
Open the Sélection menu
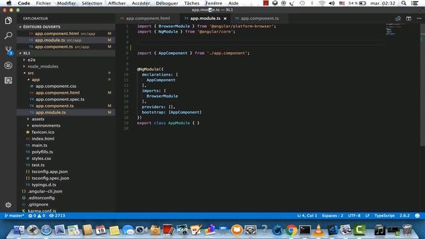click(92, 3)
